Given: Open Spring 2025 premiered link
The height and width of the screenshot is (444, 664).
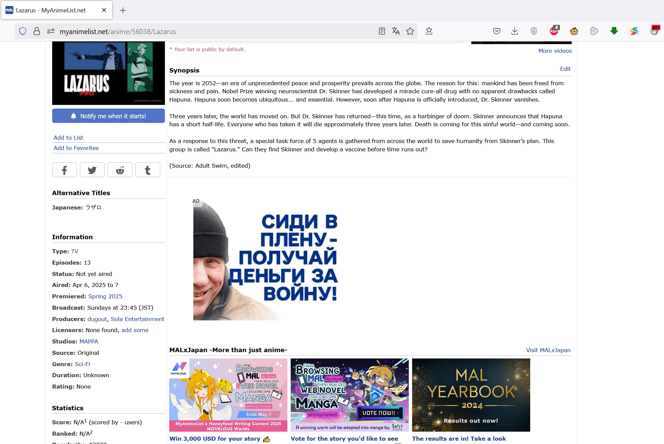Looking at the screenshot, I should click(x=105, y=296).
